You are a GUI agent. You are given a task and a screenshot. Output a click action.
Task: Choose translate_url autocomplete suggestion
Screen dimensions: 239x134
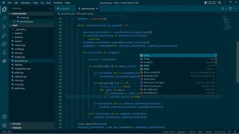178,86
